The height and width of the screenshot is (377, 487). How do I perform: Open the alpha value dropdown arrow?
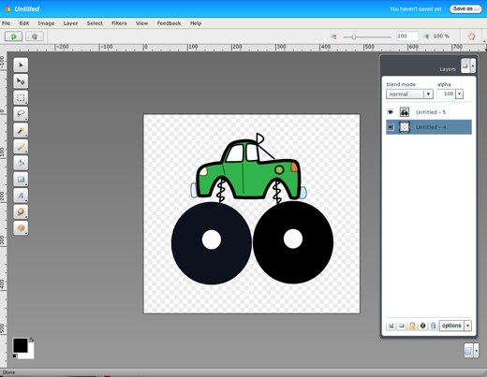tap(459, 94)
